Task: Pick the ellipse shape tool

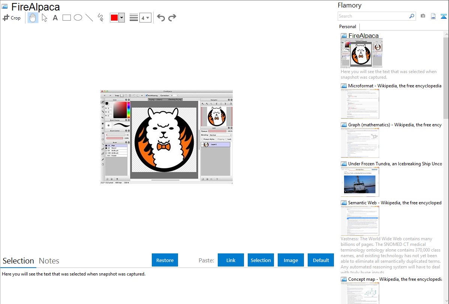Action: (x=78, y=18)
